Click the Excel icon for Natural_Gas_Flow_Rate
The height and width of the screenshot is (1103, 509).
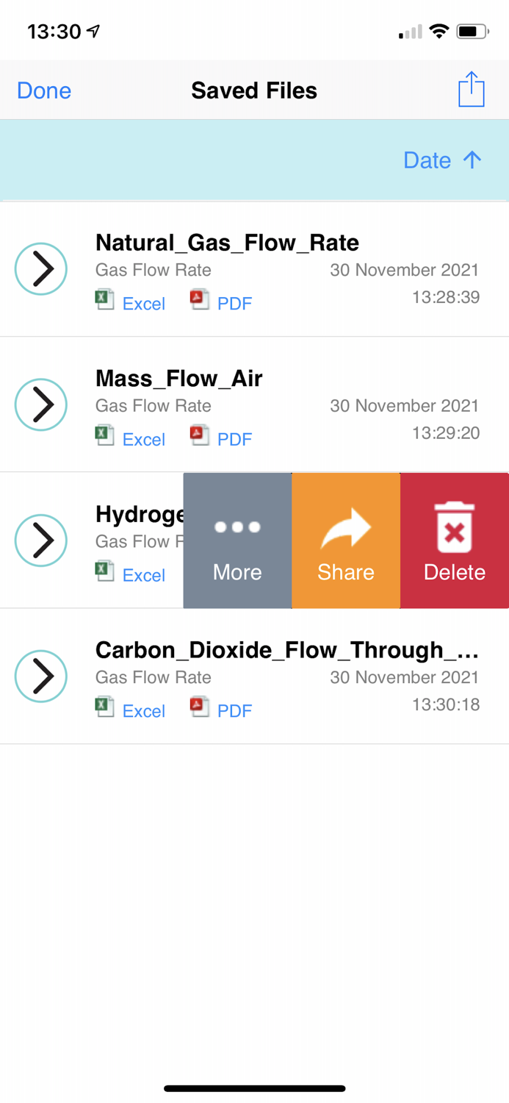click(104, 299)
